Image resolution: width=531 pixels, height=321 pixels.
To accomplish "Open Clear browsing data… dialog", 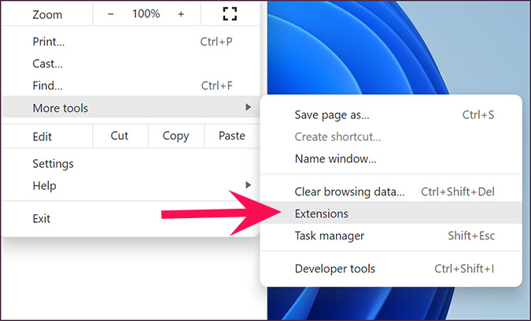I will pos(391,192).
